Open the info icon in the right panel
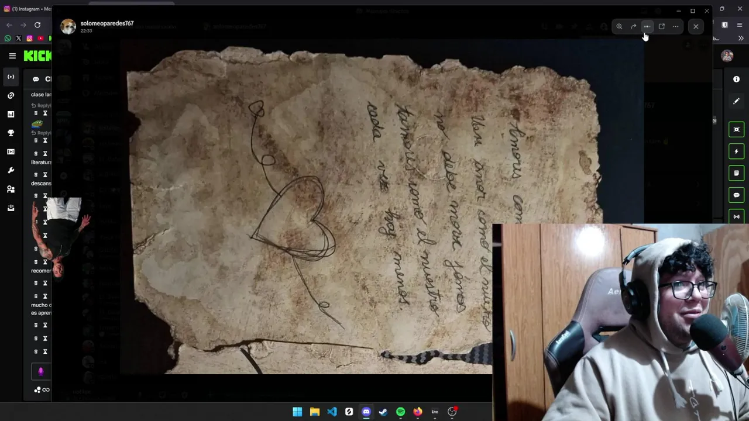Screen dimensions: 749x421 (737, 79)
